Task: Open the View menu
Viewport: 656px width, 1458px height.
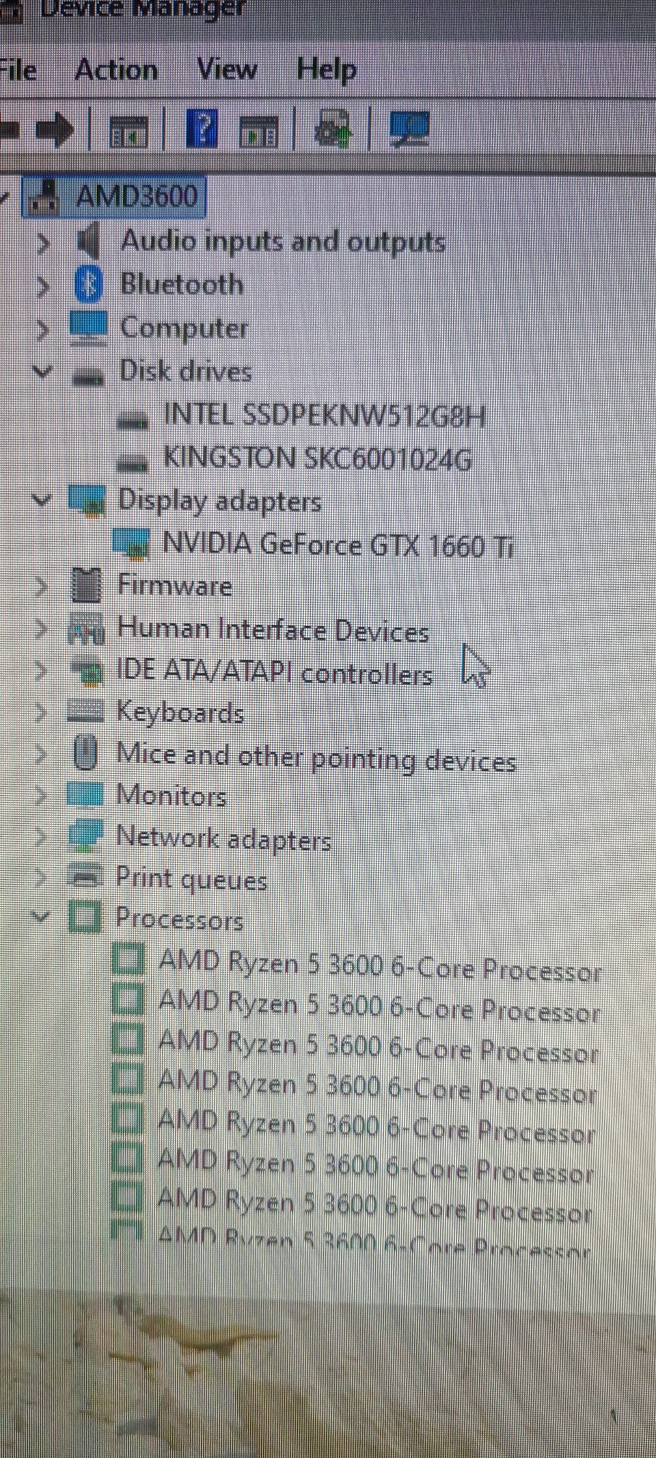Action: [x=227, y=69]
